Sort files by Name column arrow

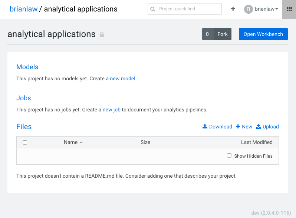(x=81, y=142)
